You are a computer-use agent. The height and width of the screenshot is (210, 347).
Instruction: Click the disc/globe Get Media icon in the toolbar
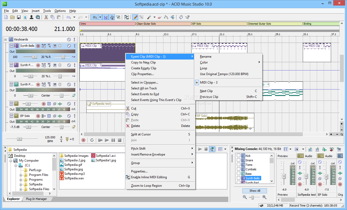(x=38, y=17)
